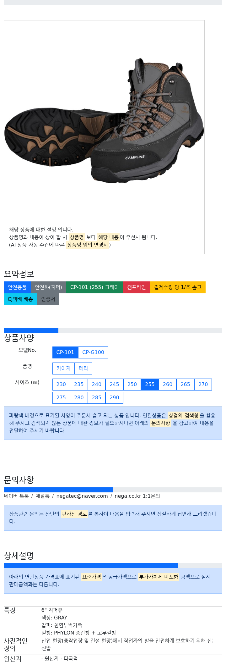This screenshot has width=226, height=665.
Task: Click the CJ택배 배송 tag
Action: coord(20,299)
